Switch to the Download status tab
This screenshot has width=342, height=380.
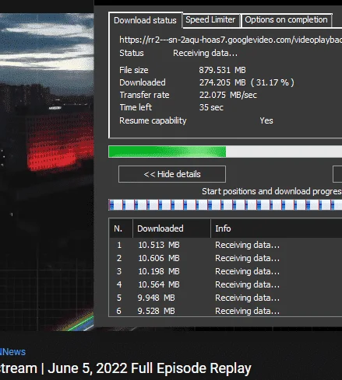(x=145, y=20)
